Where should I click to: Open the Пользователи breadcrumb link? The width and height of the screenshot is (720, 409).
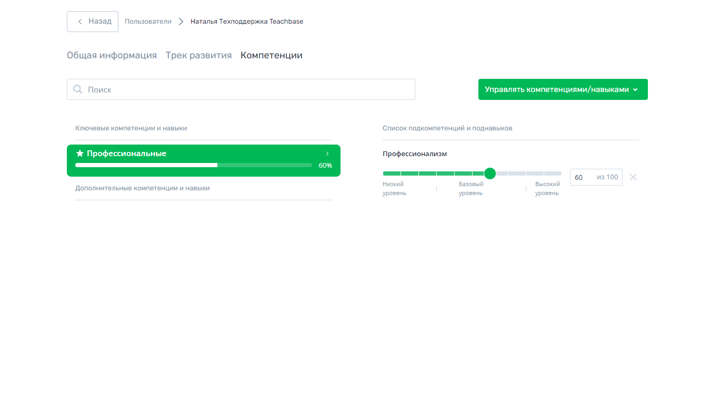[148, 22]
